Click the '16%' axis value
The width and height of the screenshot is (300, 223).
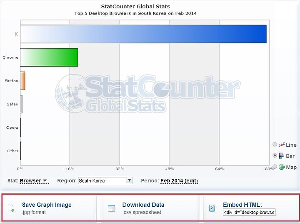point(70,169)
